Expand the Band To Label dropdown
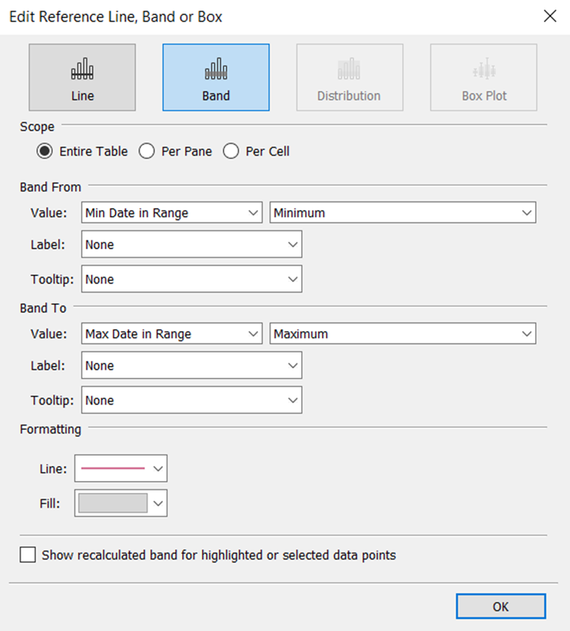The height and width of the screenshot is (631, 570). (192, 365)
